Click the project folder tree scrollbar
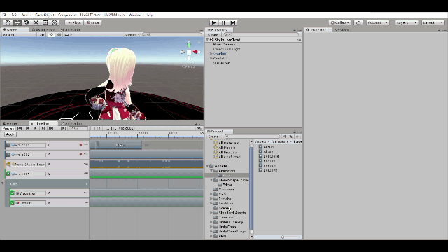The image size is (448, 252). tap(251, 188)
